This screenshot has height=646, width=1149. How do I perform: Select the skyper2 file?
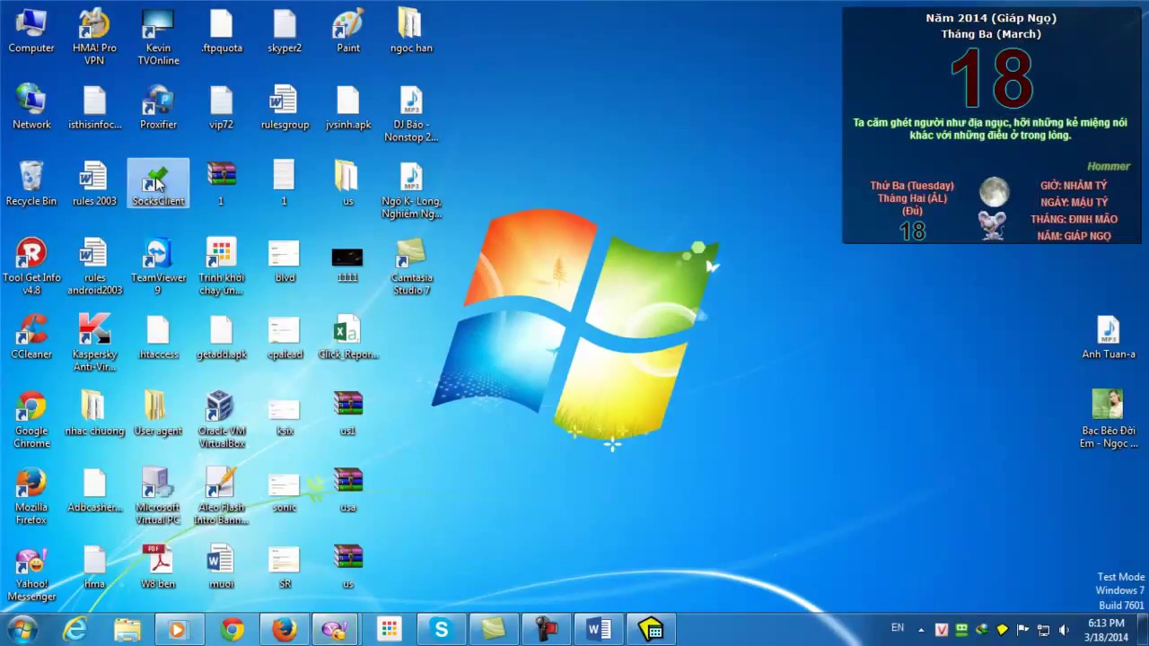point(285,31)
